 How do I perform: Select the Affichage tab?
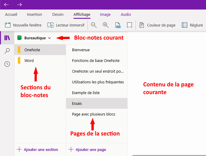tap(82, 15)
